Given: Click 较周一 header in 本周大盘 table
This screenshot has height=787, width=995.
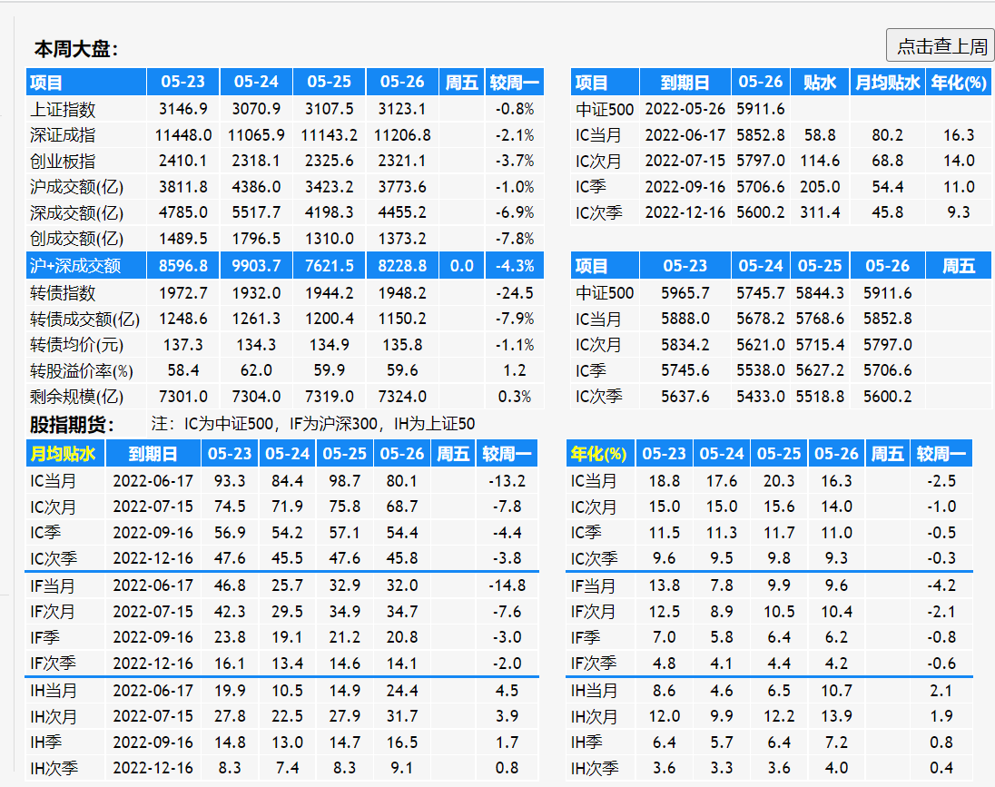Looking at the screenshot, I should 515,82.
